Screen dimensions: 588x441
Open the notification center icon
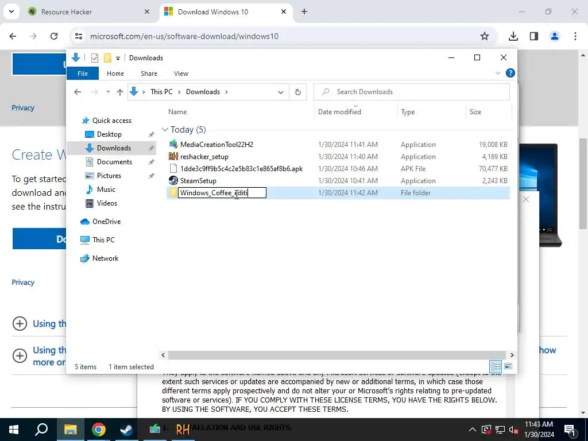point(570,430)
